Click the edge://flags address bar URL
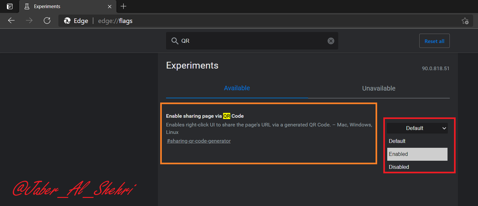478x206 pixels. pyautogui.click(x=115, y=21)
